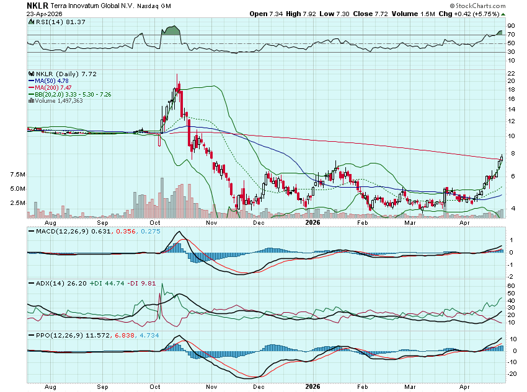
Task: Click the red 6.838 PPO signal value
Action: tap(125, 335)
